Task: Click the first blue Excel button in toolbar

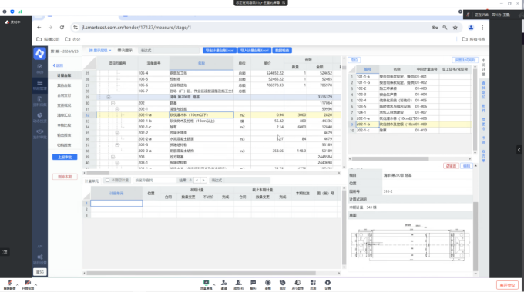Action: pyautogui.click(x=220, y=51)
